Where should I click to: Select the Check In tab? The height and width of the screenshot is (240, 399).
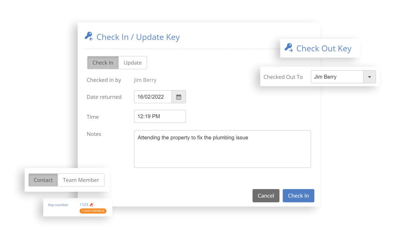[103, 62]
